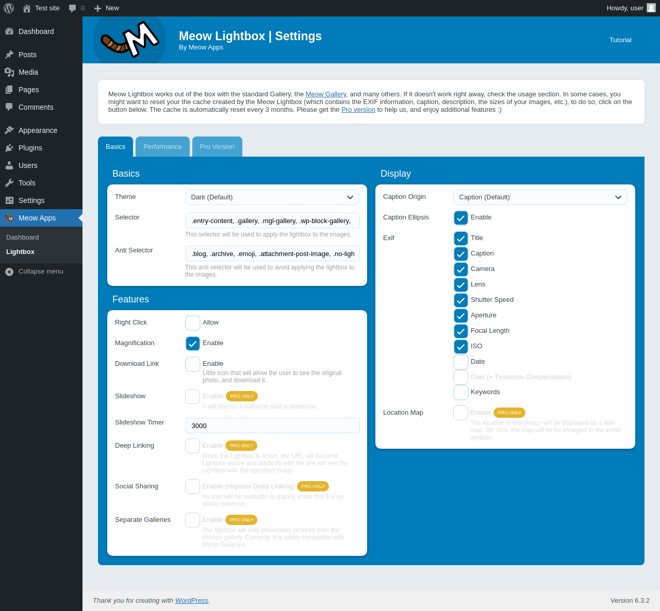Viewport: 660px width, 611px height.
Task: Uncheck the Exif Caption checkbox
Action: [461, 254]
